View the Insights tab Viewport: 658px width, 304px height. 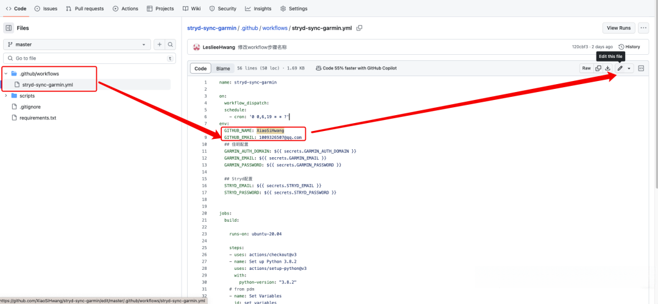tap(258, 9)
